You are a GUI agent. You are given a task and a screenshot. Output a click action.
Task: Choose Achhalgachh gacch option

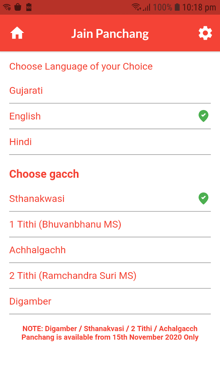(x=110, y=250)
